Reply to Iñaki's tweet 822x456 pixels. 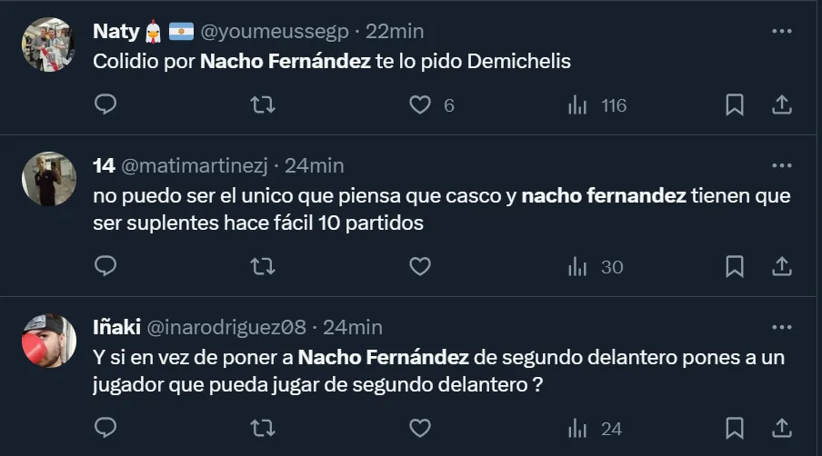(105, 427)
